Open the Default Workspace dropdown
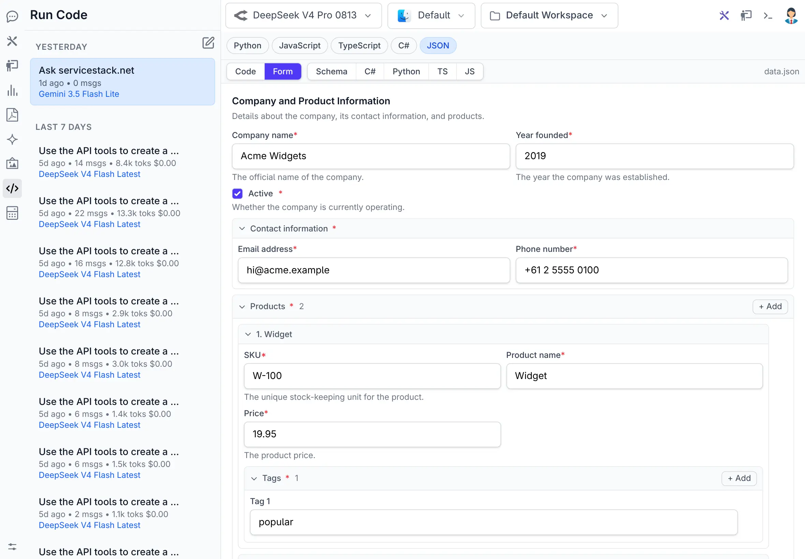 pyautogui.click(x=549, y=15)
